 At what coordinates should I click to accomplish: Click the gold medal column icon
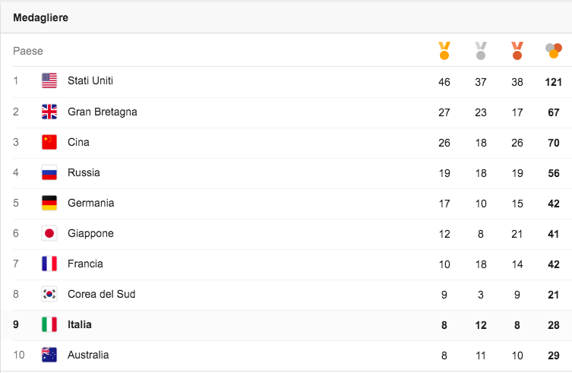(444, 51)
